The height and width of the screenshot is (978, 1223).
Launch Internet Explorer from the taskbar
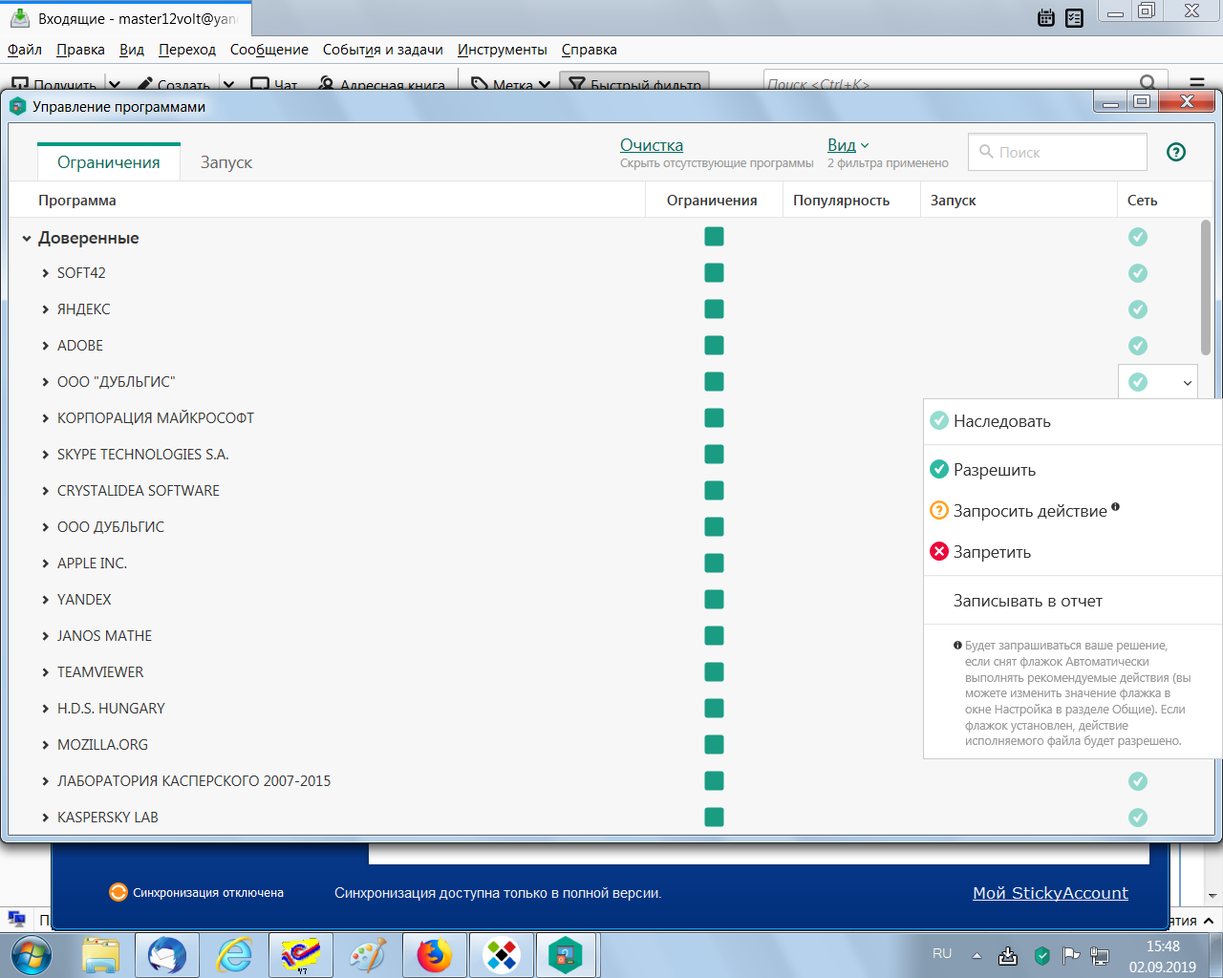pyautogui.click(x=234, y=955)
